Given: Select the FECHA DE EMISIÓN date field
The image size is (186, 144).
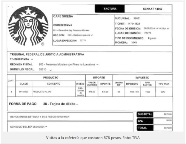Looking at the screenshot, I should pyautogui.click(x=142, y=28).
